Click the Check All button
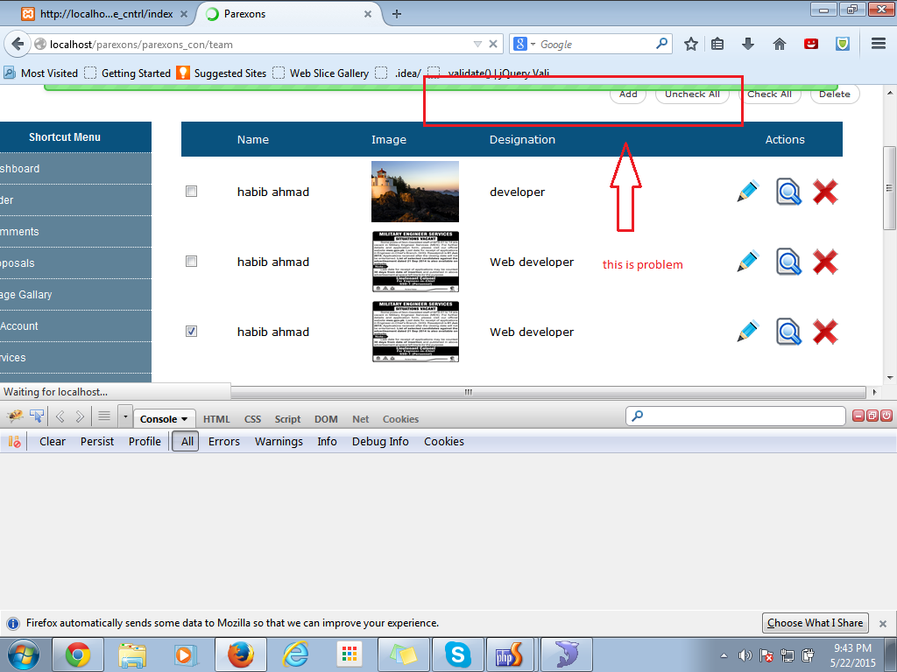 pos(769,94)
